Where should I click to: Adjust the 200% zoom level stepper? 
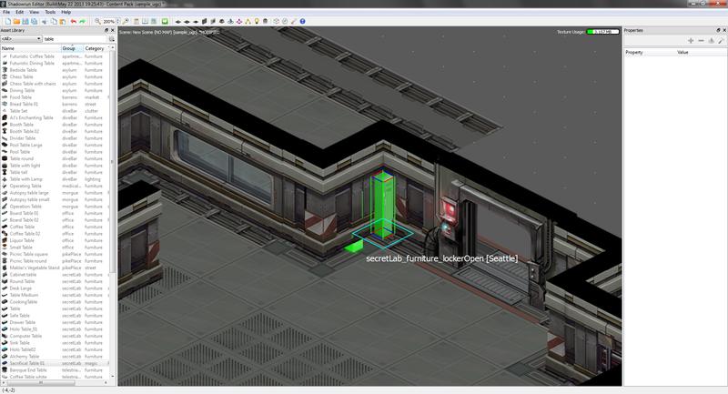tap(117, 21)
